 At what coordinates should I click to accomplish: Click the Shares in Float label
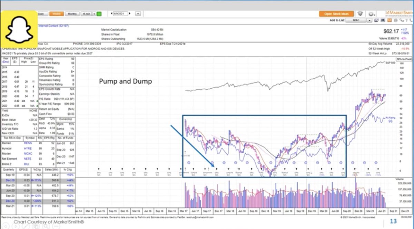click(110, 34)
